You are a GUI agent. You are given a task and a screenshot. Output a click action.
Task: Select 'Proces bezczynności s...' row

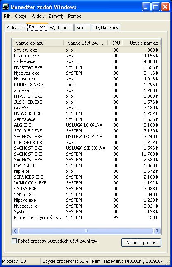86,218
